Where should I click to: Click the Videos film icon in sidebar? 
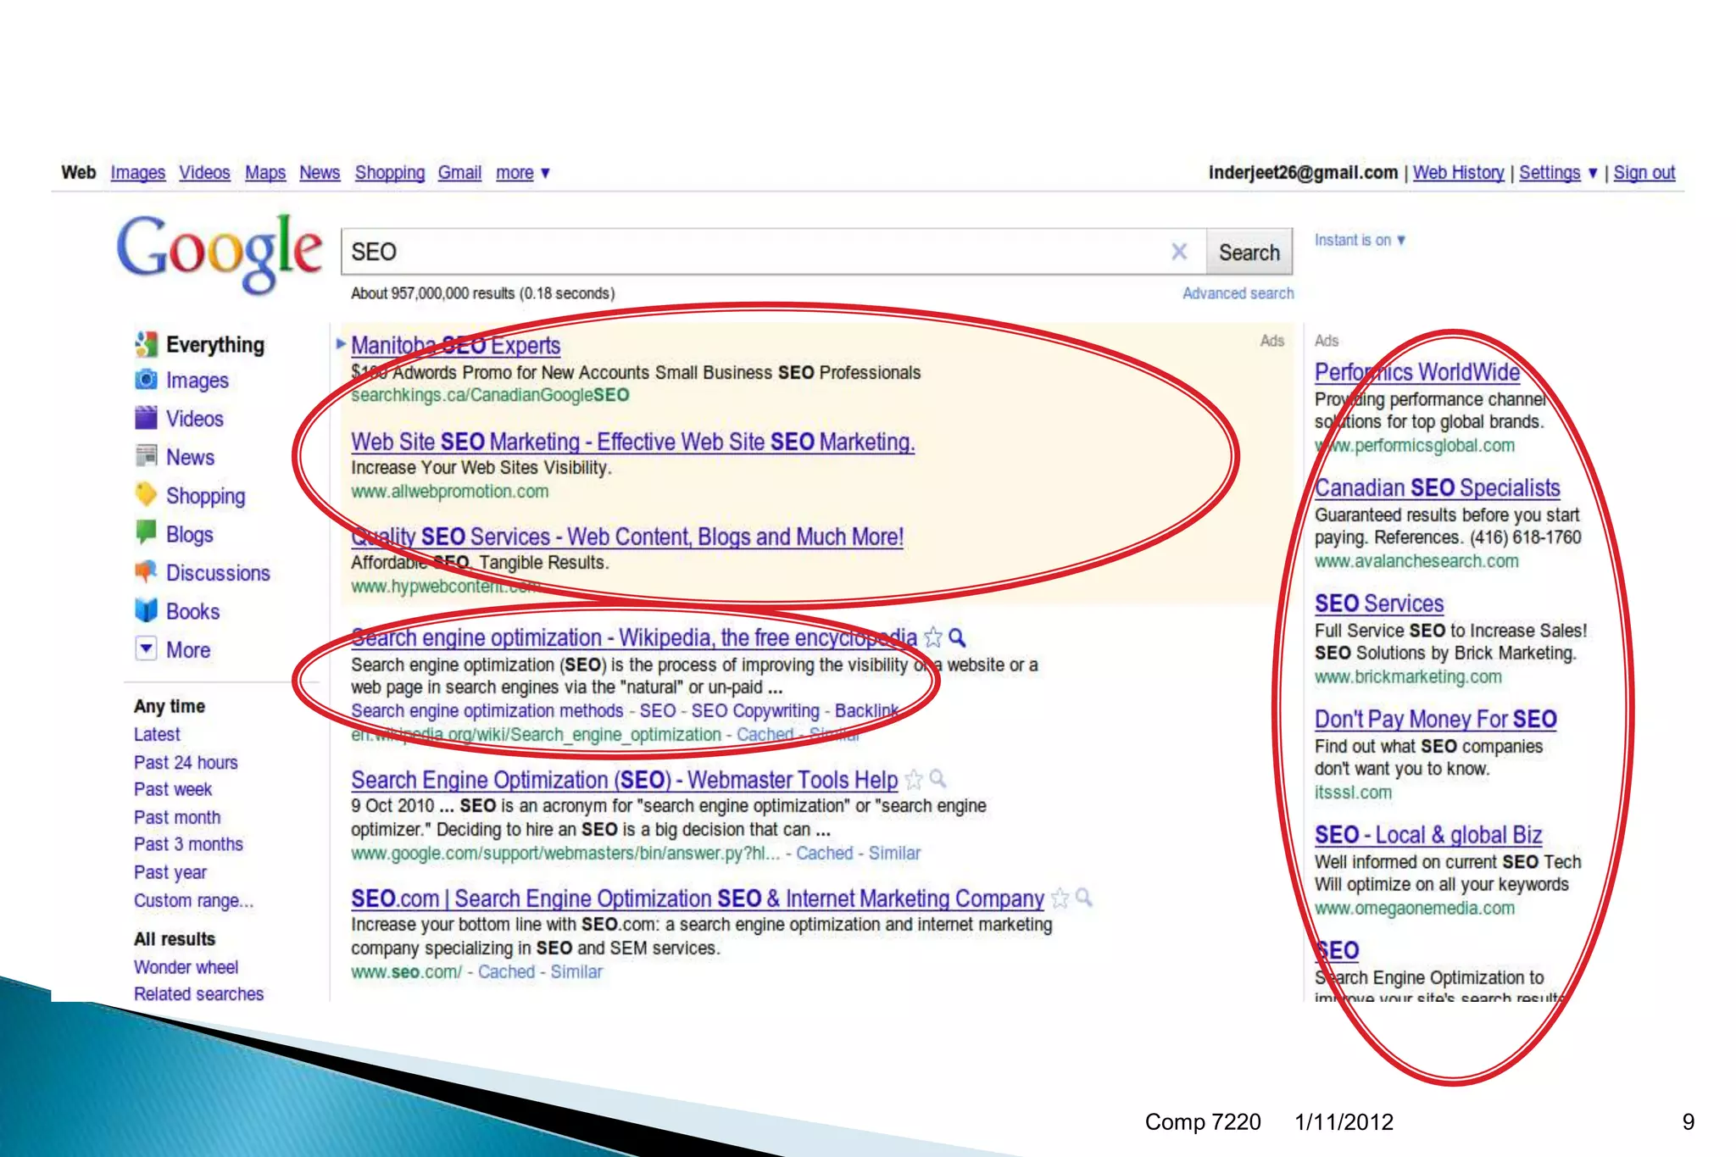click(x=146, y=418)
